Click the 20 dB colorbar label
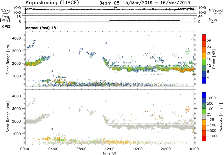 tap(209, 53)
